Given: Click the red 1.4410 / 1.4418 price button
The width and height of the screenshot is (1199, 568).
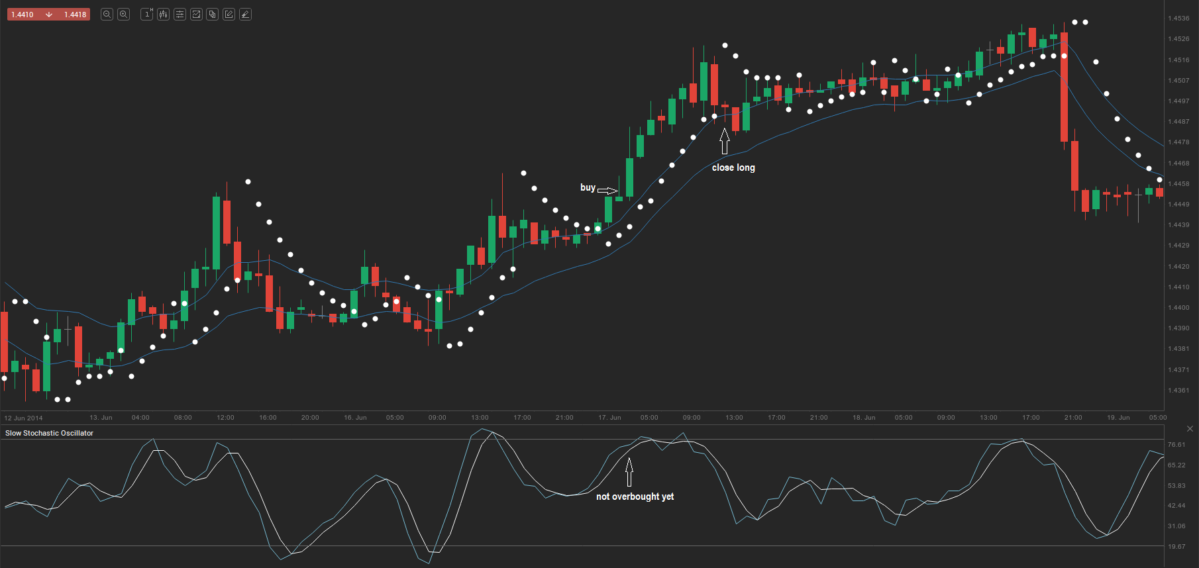Looking at the screenshot, I should coord(48,15).
